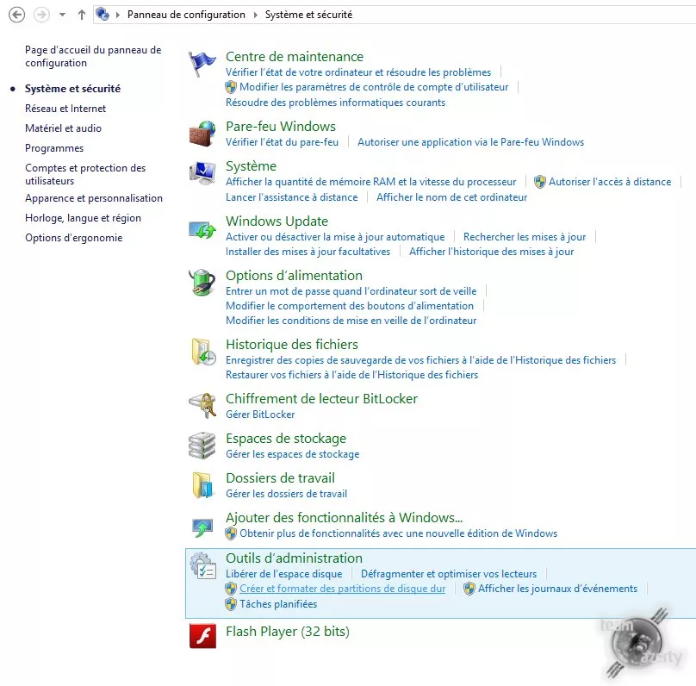Click the Flash Player red icon
The image size is (696, 686).
click(202, 636)
